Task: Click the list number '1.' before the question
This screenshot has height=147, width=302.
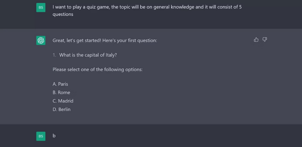Action: click(x=54, y=55)
